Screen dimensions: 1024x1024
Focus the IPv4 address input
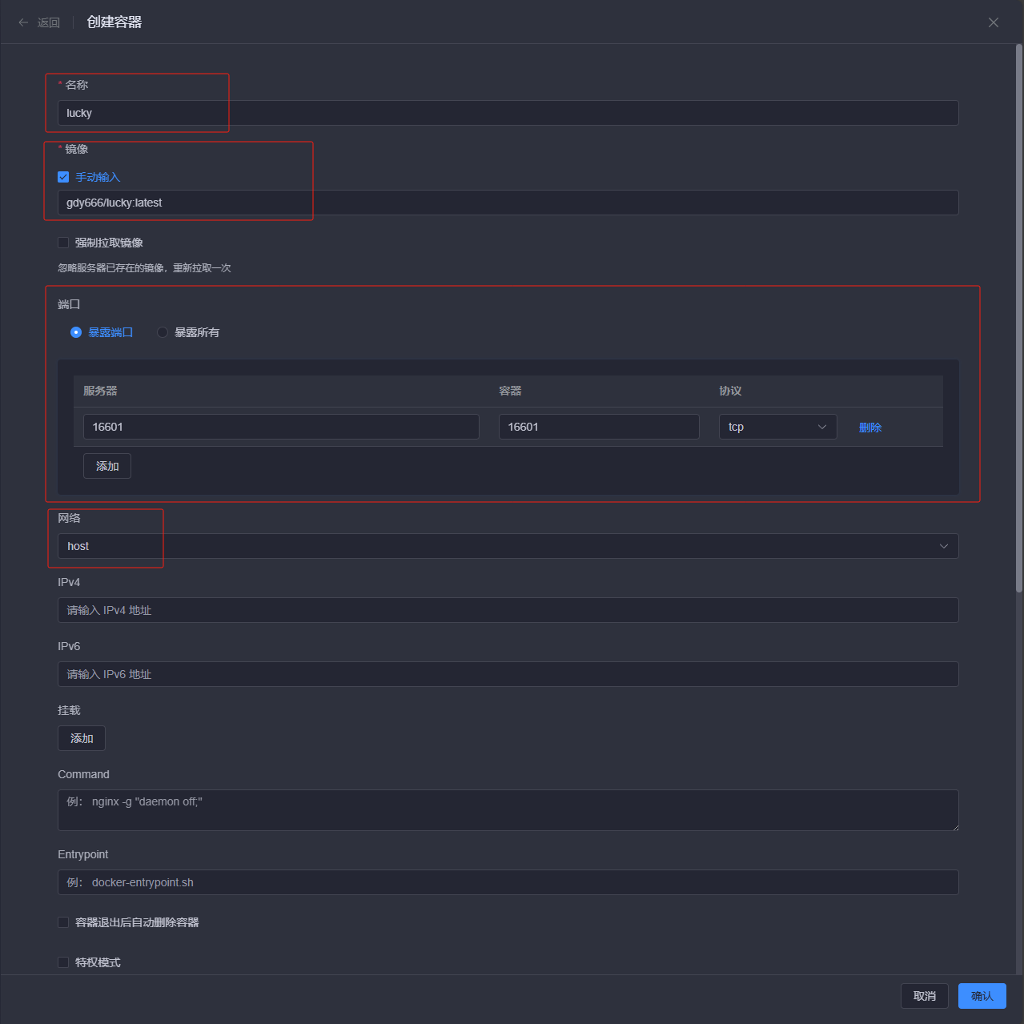508,610
